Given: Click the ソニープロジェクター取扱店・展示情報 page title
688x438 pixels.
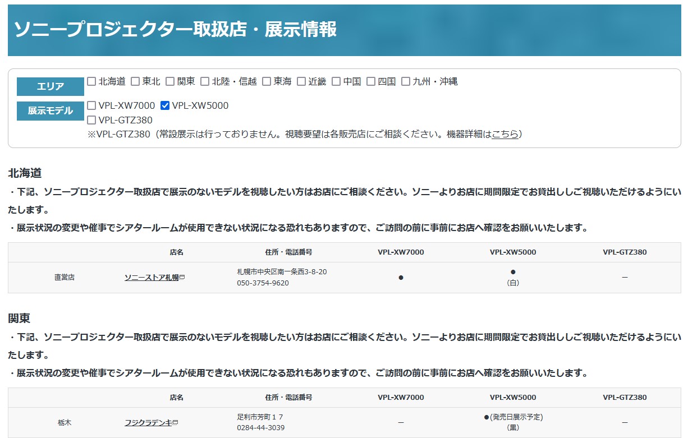Looking at the screenshot, I should 175,29.
